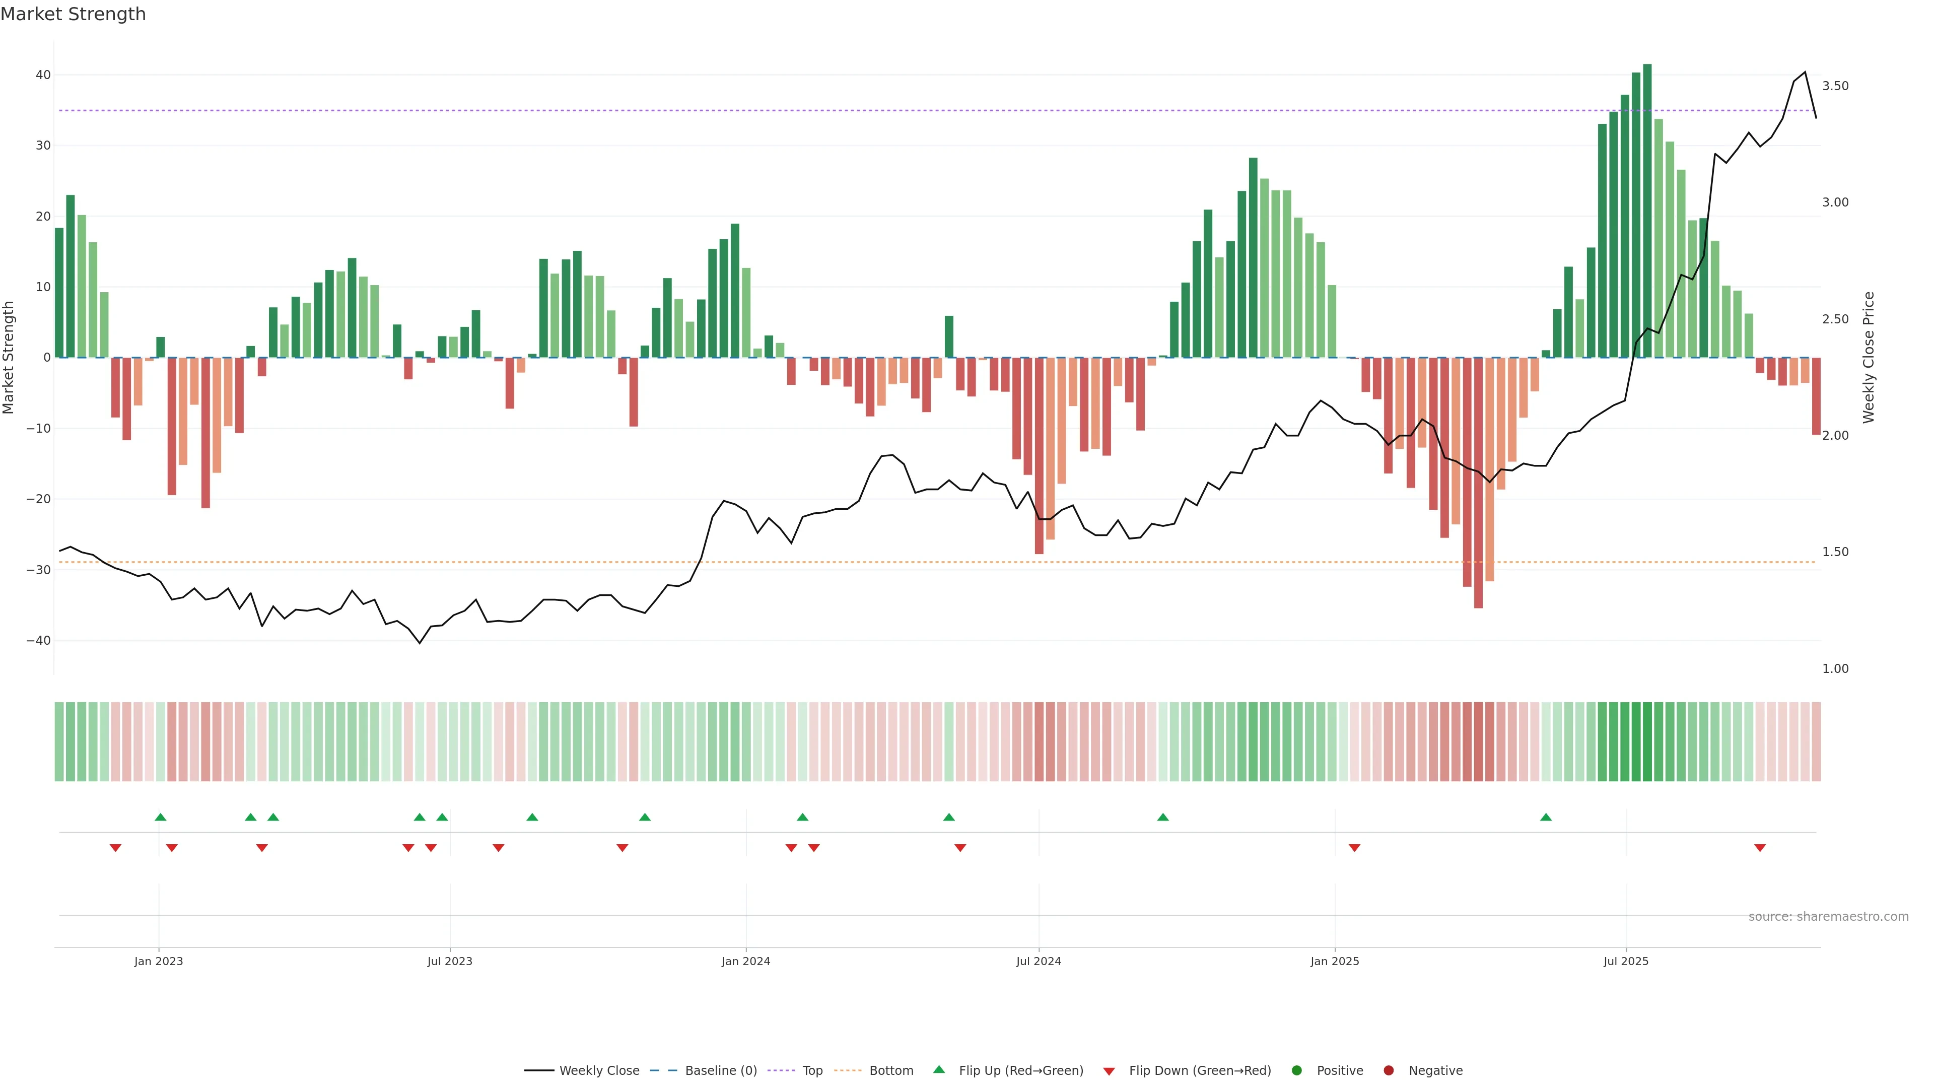Image resolution: width=1934 pixels, height=1088 pixels.
Task: Click the Jul 2025 x-axis label
Action: click(x=1625, y=961)
